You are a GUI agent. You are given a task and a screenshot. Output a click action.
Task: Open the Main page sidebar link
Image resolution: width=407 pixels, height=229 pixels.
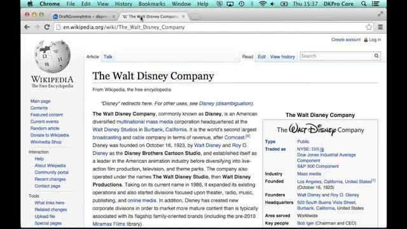point(41,101)
